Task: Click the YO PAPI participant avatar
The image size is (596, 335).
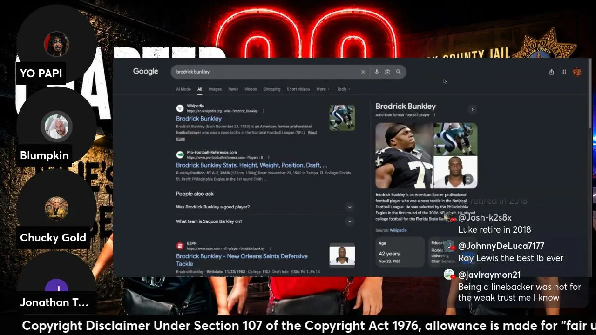Action: click(57, 45)
